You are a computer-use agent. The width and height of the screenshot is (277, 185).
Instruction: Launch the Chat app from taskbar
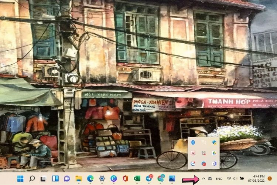[x=67, y=179]
